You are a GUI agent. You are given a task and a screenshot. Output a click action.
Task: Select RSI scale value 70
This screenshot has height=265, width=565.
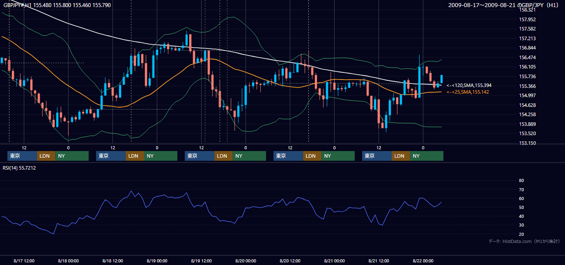(521, 189)
